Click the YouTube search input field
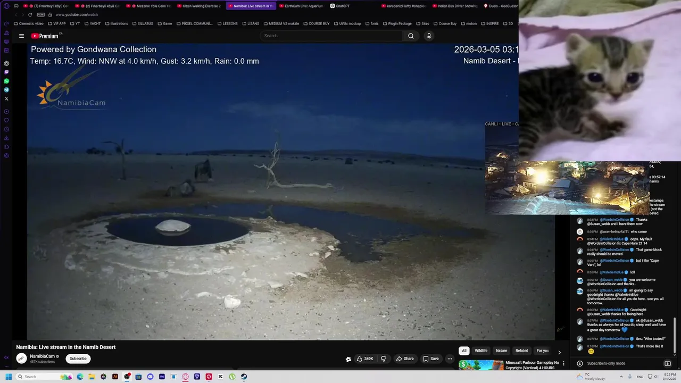Screen dimensions: 681x383 [331, 36]
